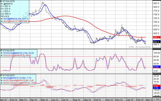Click the blue 23.24 stochastic value tag
Image resolution: width=161 pixels, height=101 pixels.
(x=157, y=67)
